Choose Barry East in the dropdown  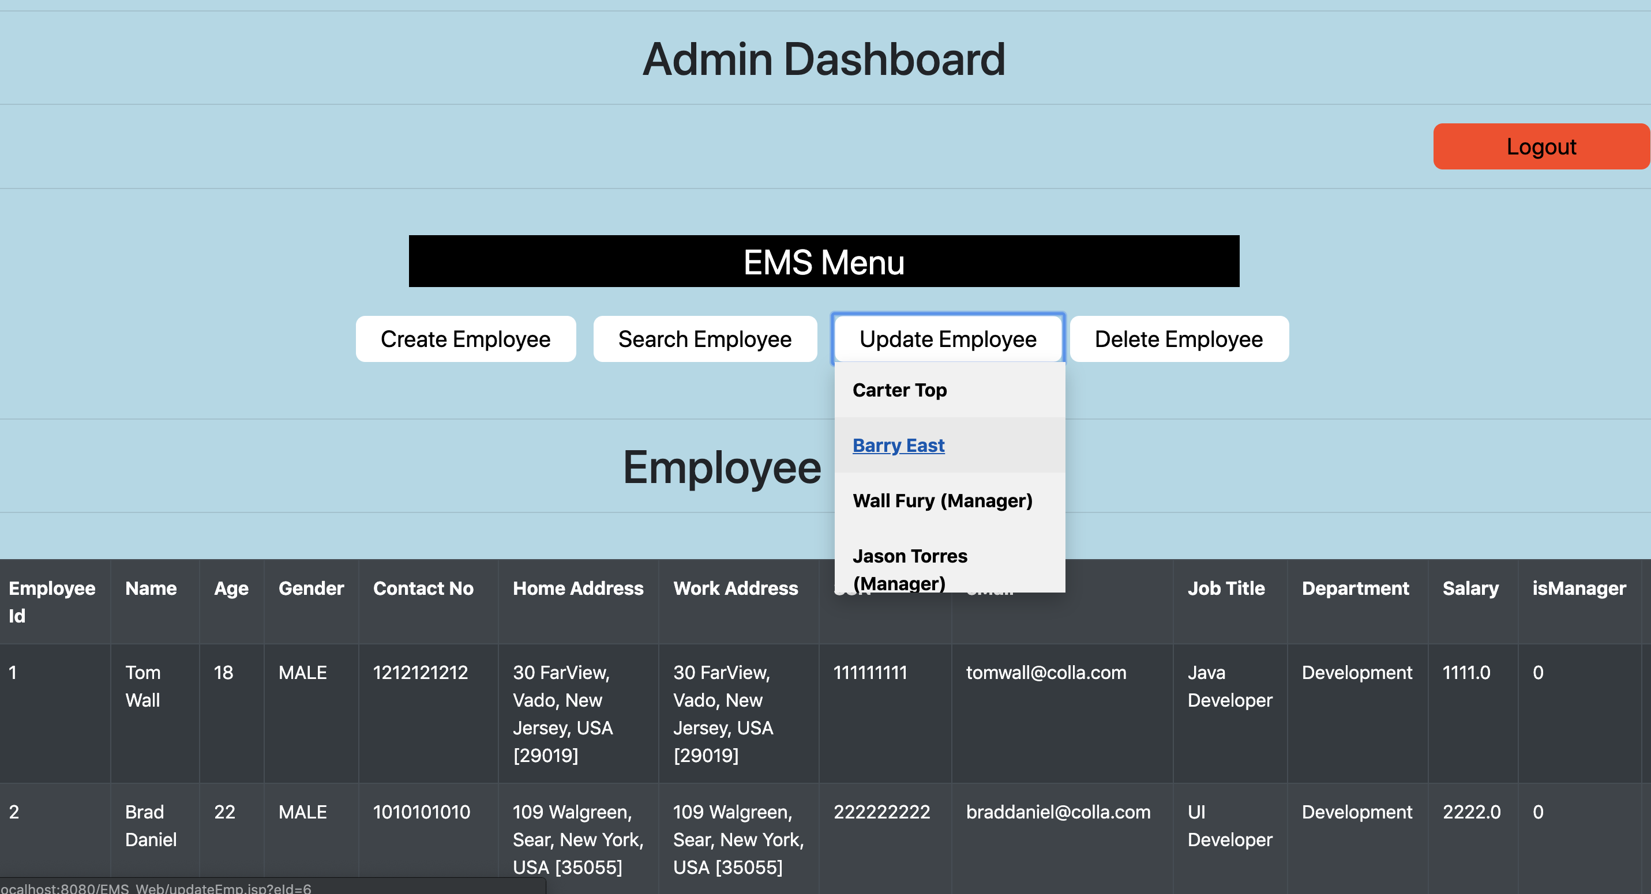click(949, 445)
